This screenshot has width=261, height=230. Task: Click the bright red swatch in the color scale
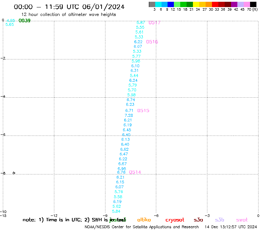coord(215,4)
